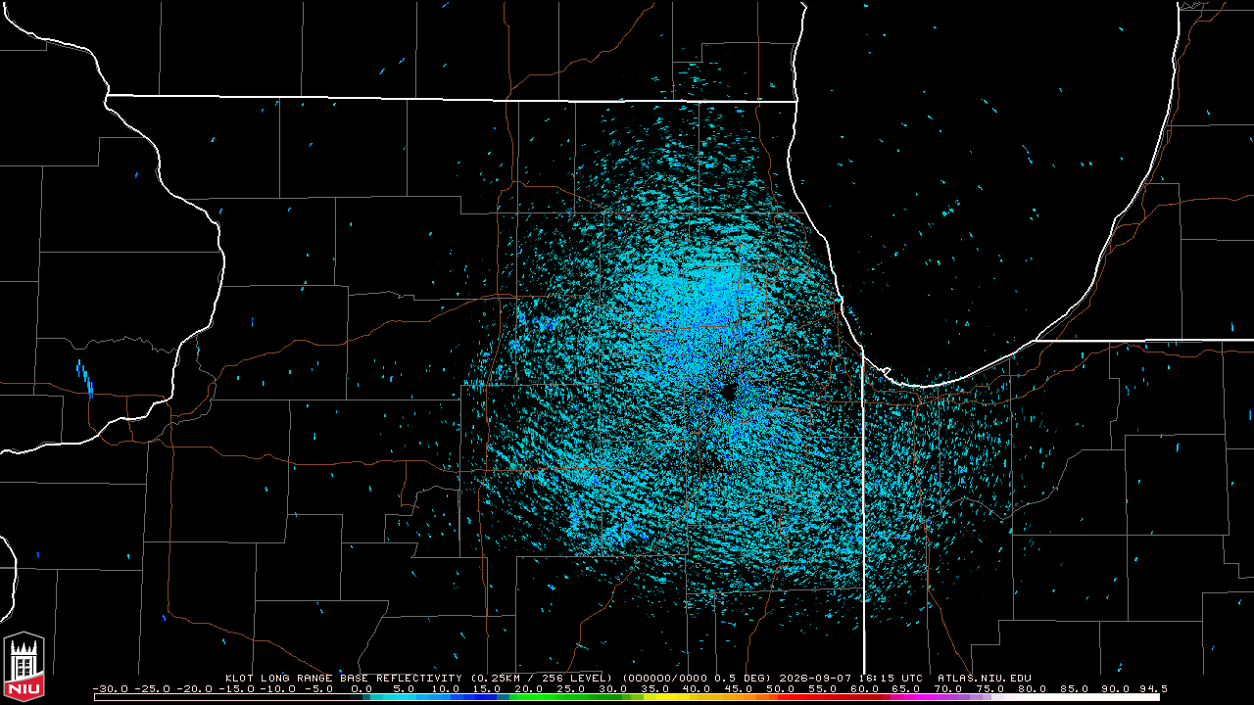The image size is (1254, 705).
Task: Click the ATLAS.NIU.EDU text
Action: pyautogui.click(x=985, y=678)
